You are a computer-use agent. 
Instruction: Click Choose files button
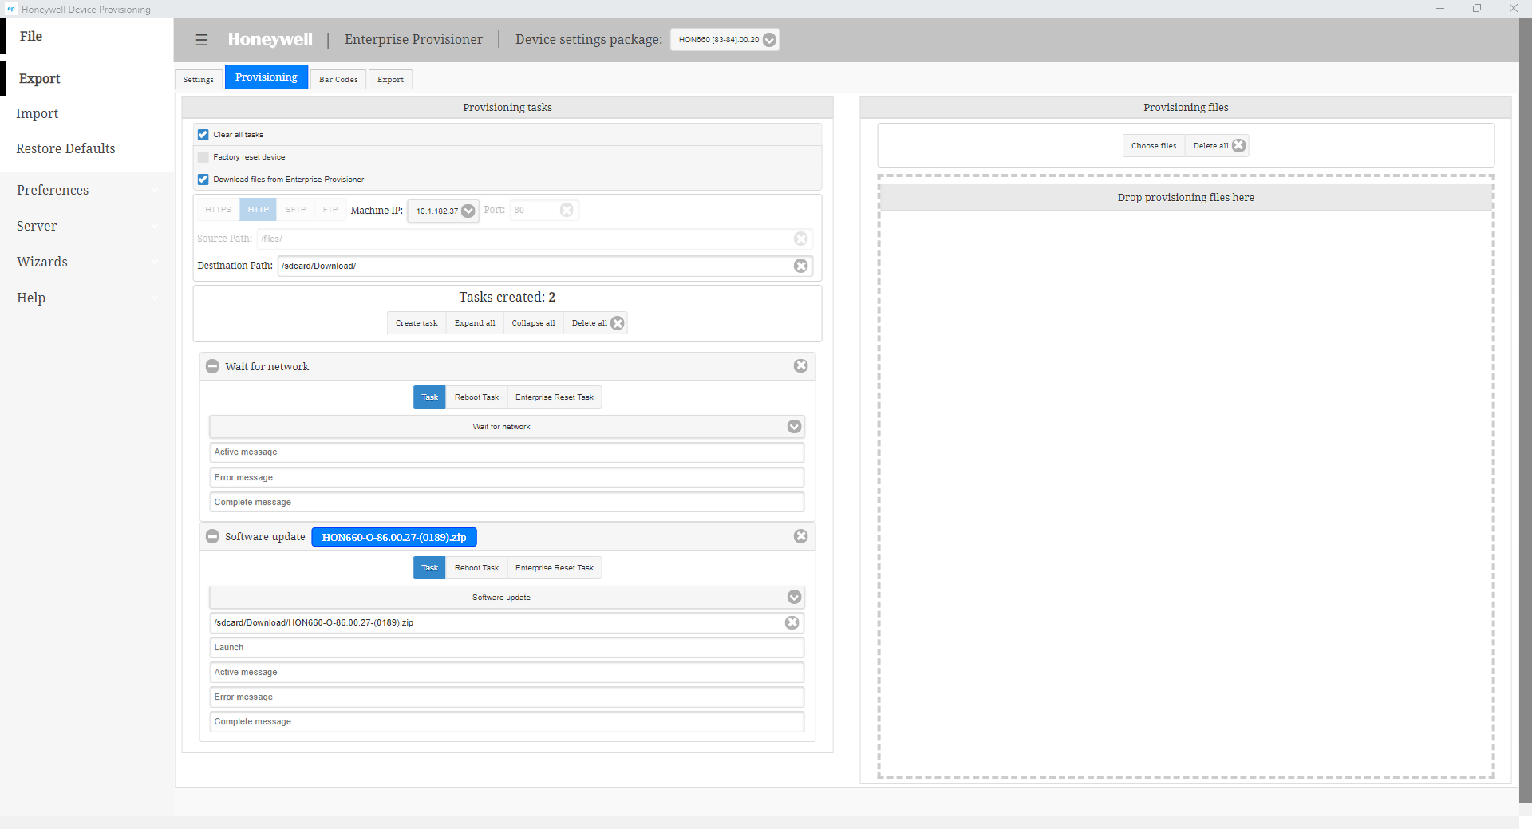point(1153,146)
